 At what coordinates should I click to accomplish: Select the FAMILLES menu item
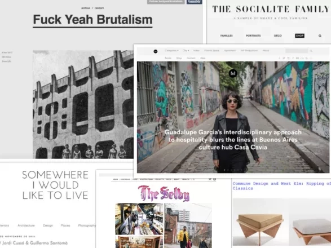(226, 36)
